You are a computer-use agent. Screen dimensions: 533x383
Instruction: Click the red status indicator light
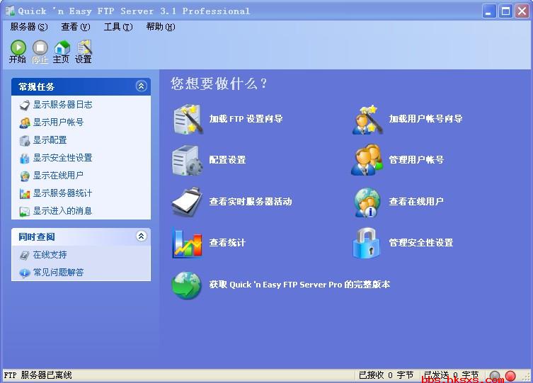pyautogui.click(x=510, y=376)
